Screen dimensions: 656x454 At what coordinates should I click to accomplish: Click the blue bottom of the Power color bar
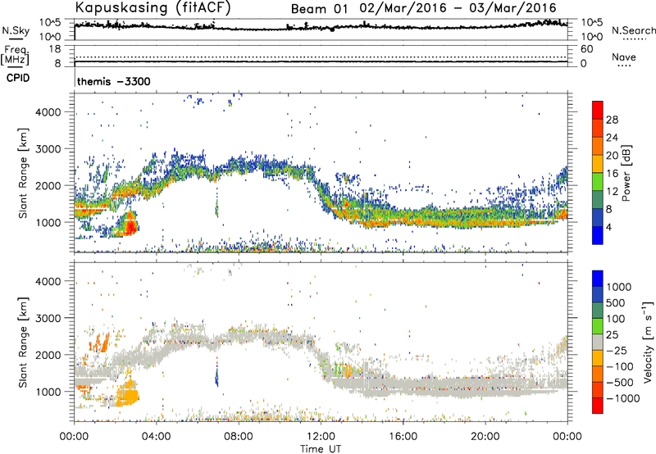point(598,235)
